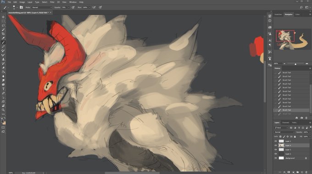Viewport: 312px width, 174px height.
Task: Open the brush preset picker arrow
Action: (x=17, y=7)
